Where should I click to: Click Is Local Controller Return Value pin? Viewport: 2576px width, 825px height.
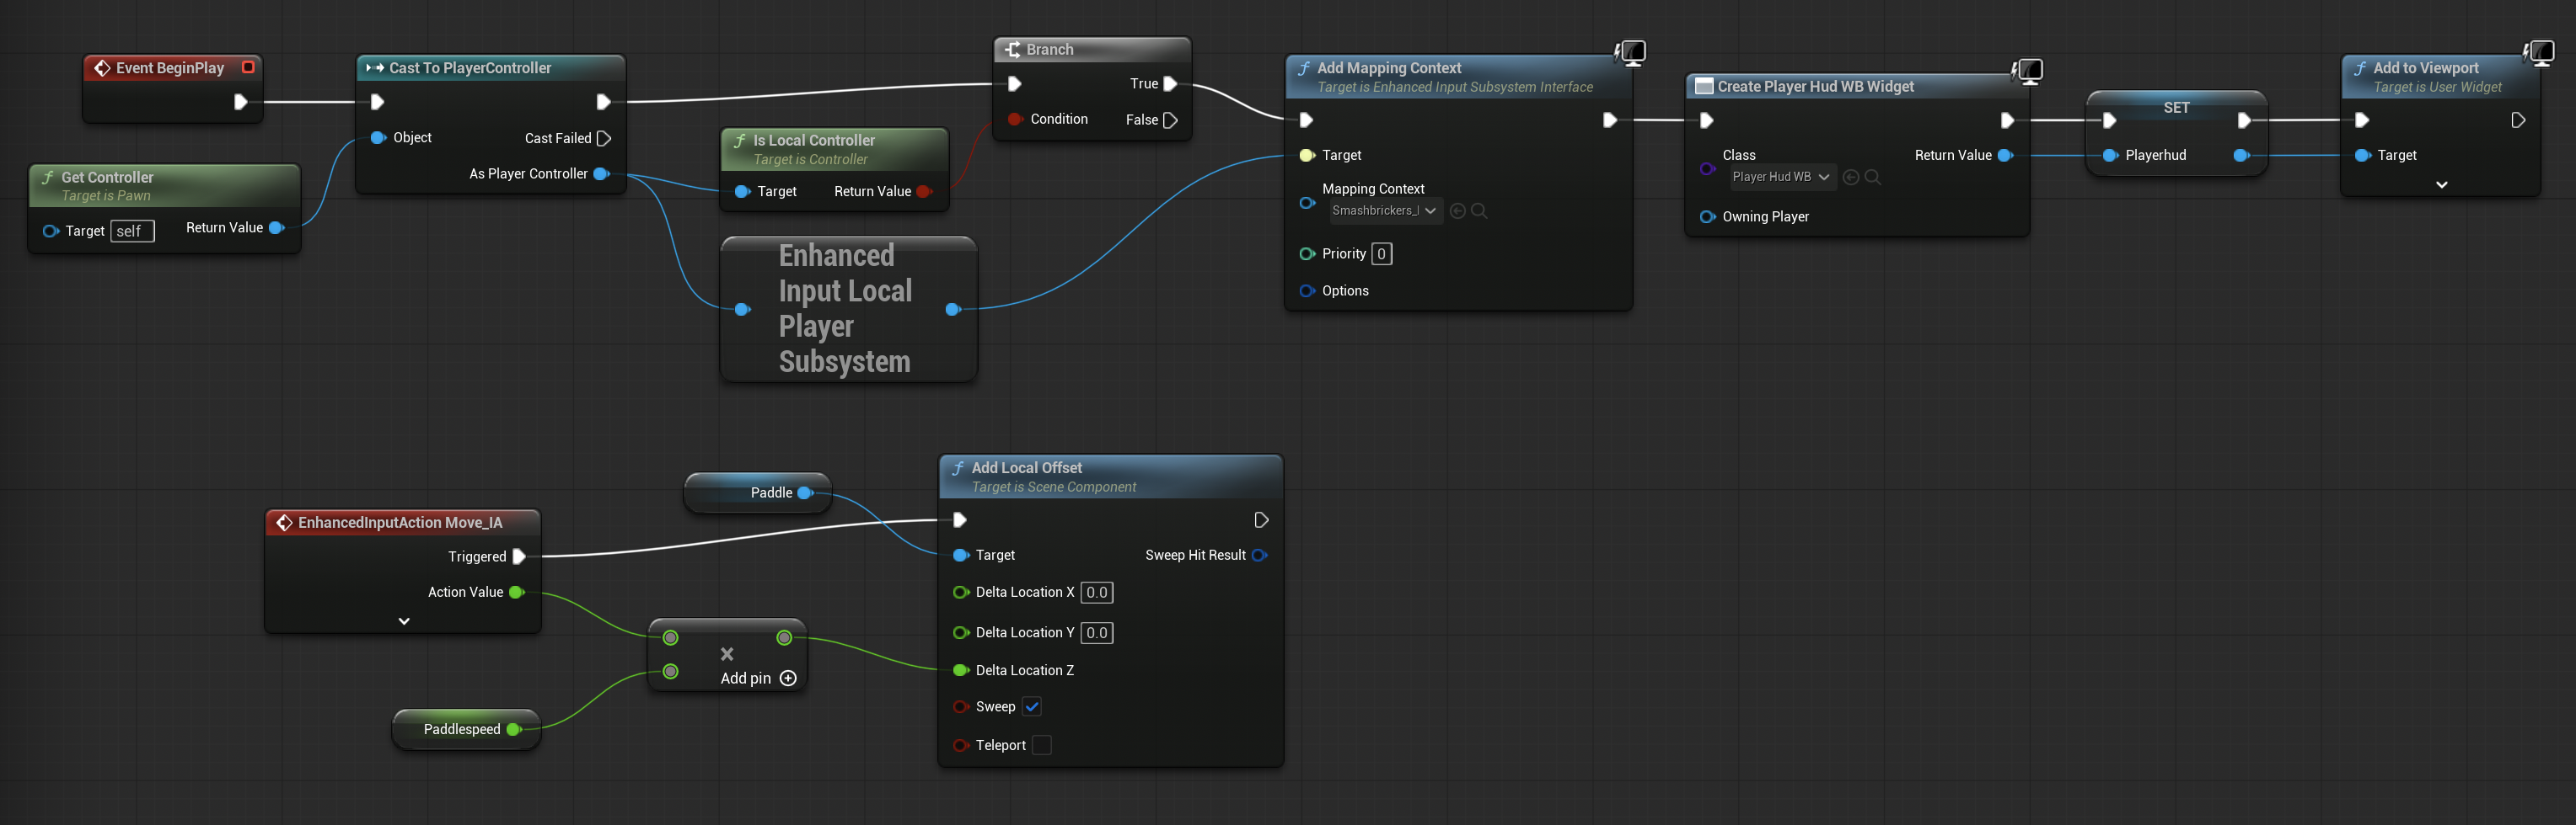pos(924,192)
